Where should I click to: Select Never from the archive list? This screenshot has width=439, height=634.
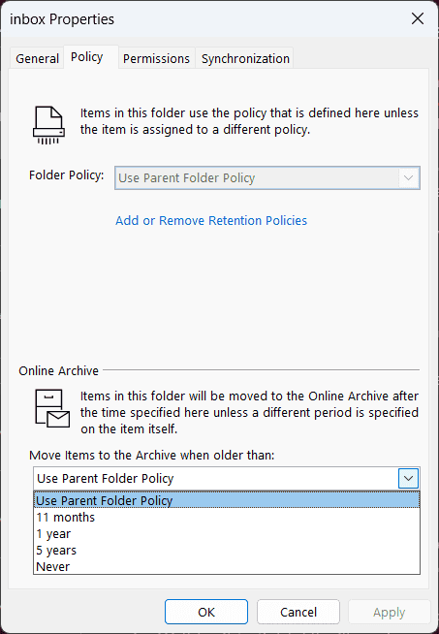click(227, 566)
